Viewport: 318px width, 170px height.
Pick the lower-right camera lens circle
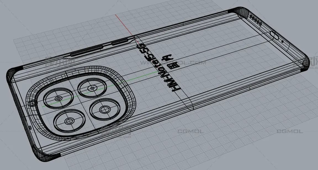point(104,110)
